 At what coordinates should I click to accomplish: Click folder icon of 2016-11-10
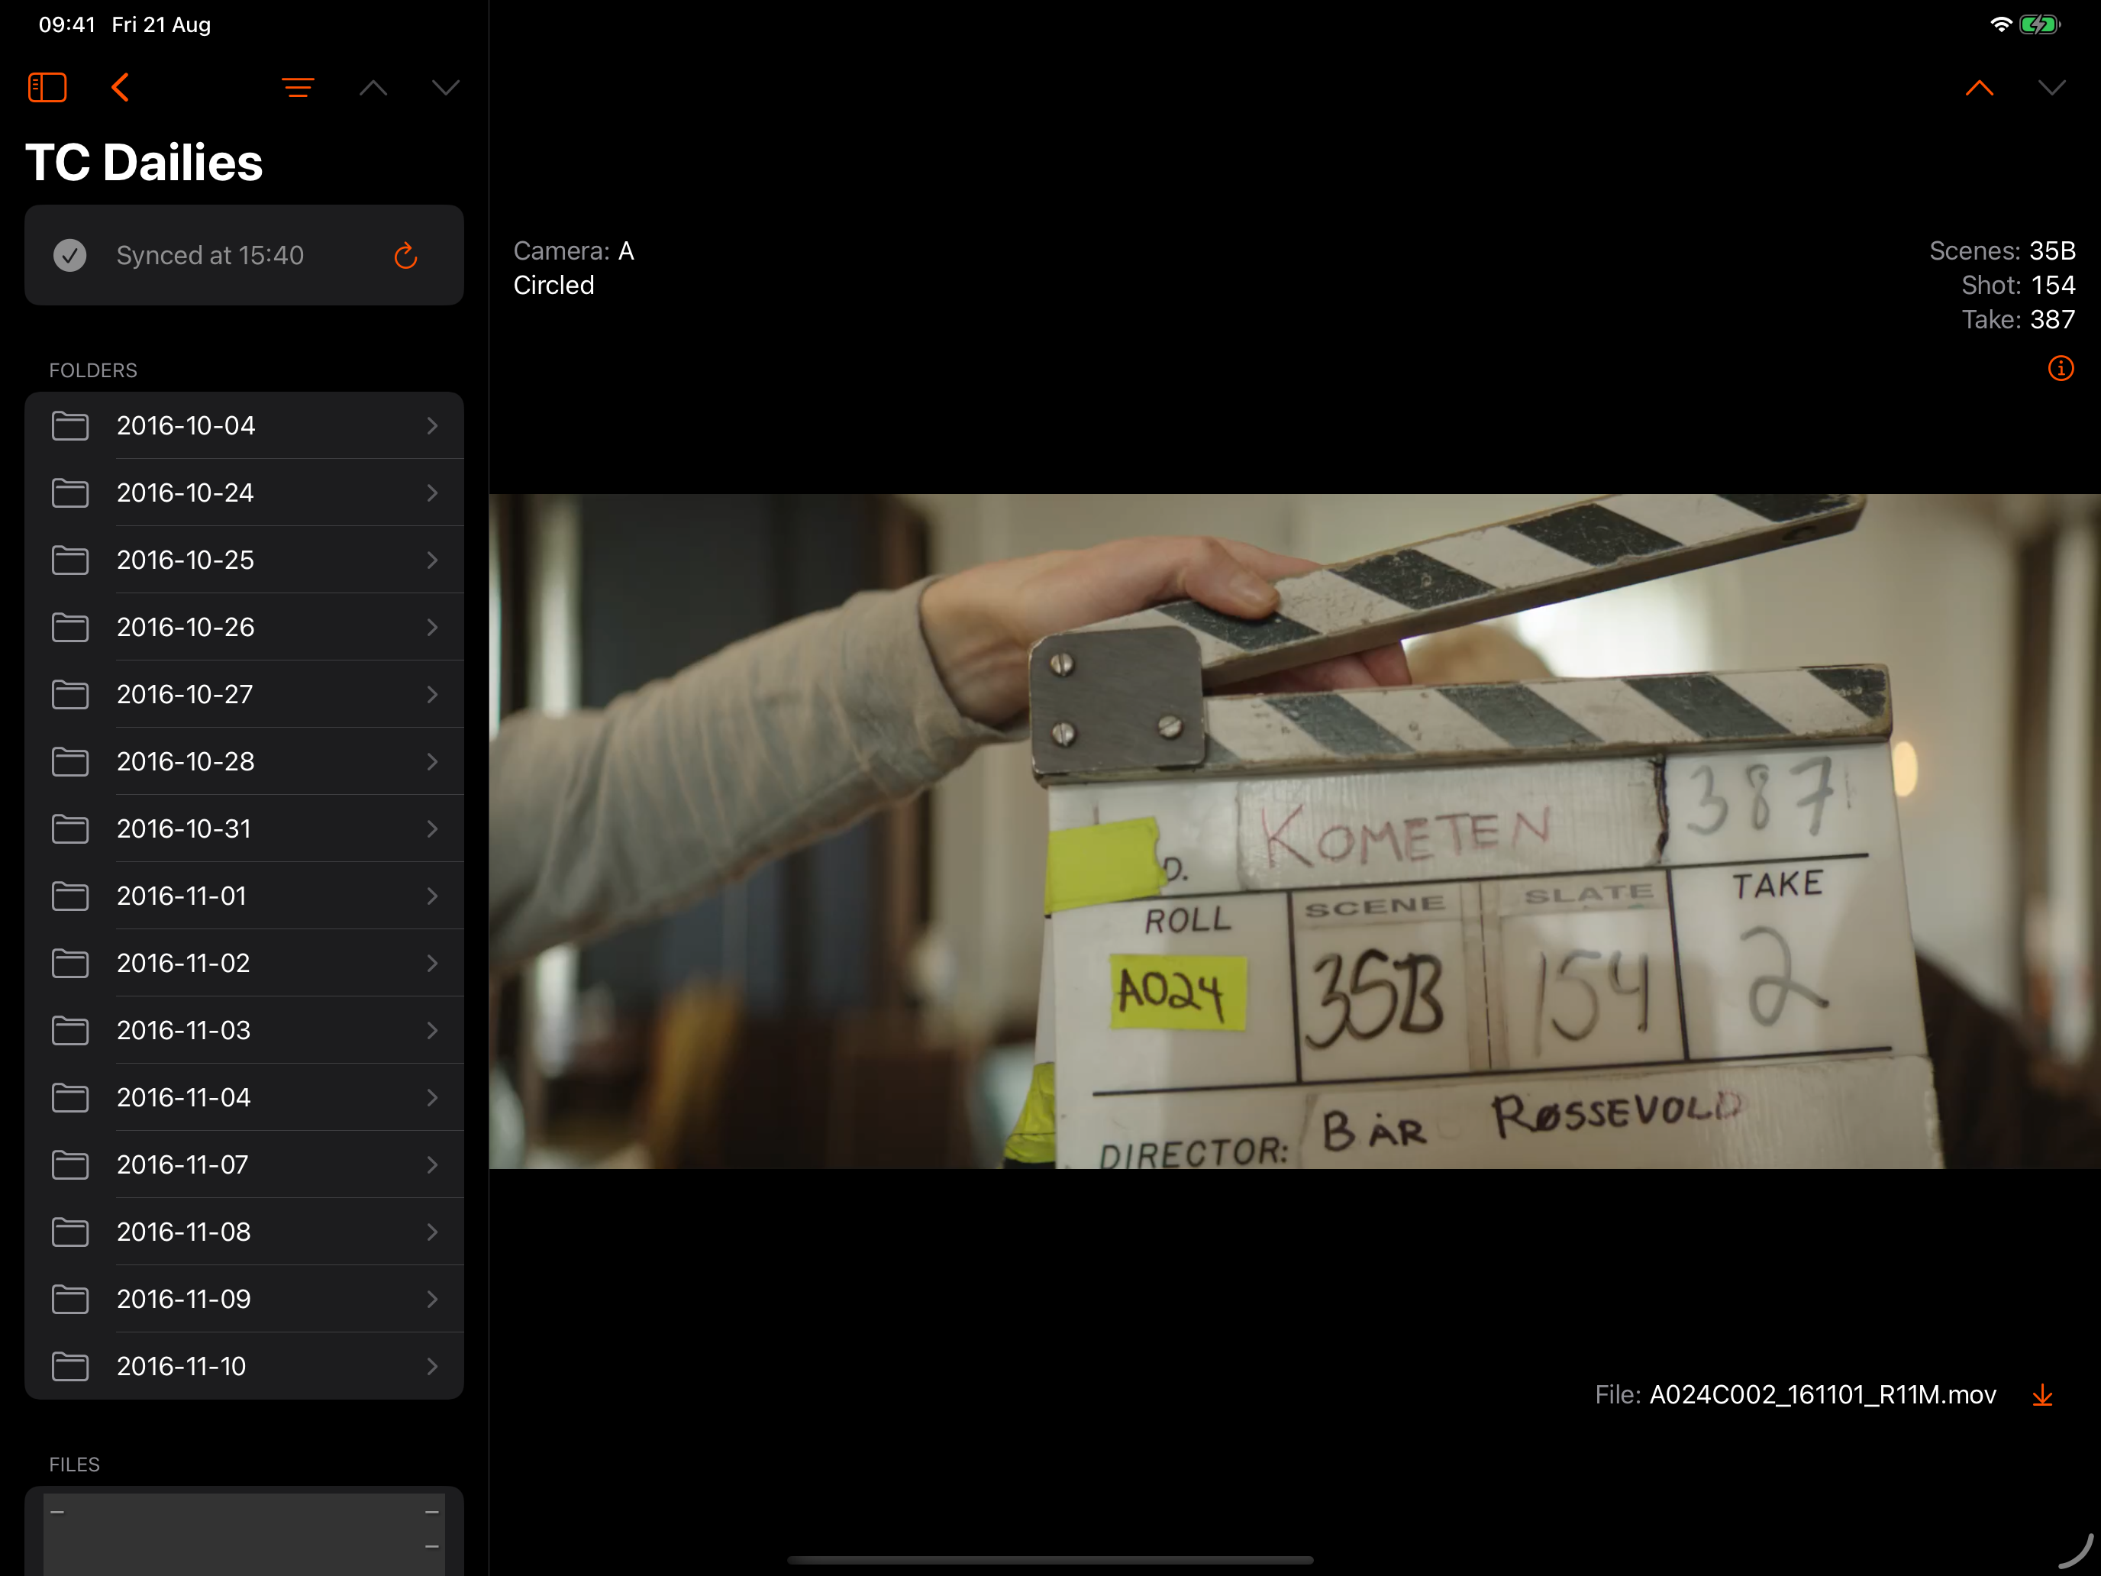tap(69, 1366)
